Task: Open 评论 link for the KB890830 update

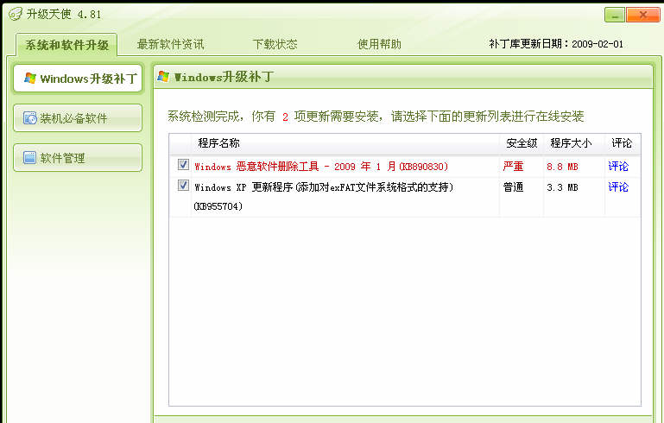Action: [618, 167]
